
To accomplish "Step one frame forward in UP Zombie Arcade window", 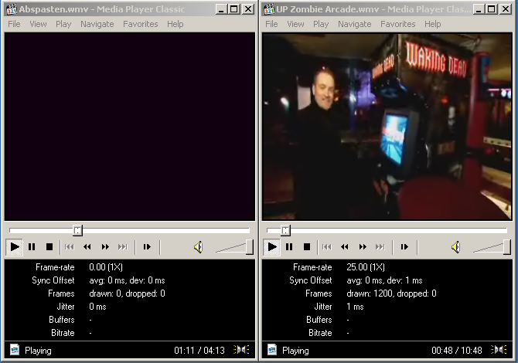I will click(404, 247).
